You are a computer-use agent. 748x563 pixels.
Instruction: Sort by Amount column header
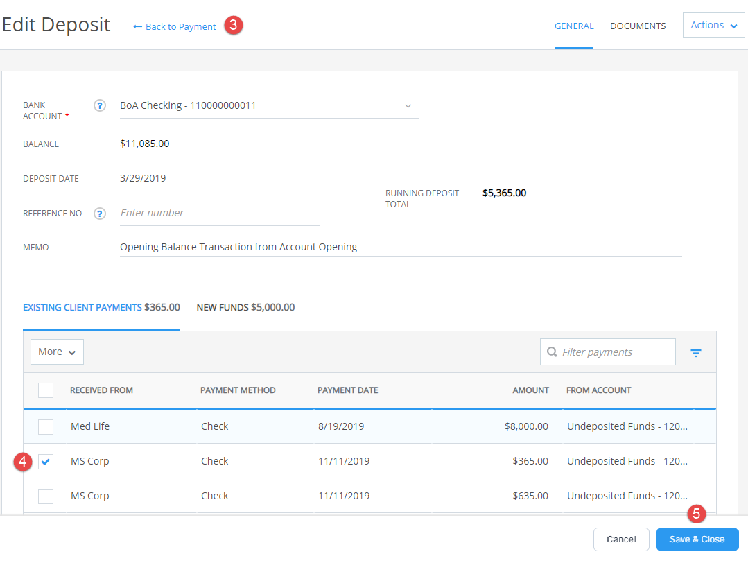click(x=530, y=390)
